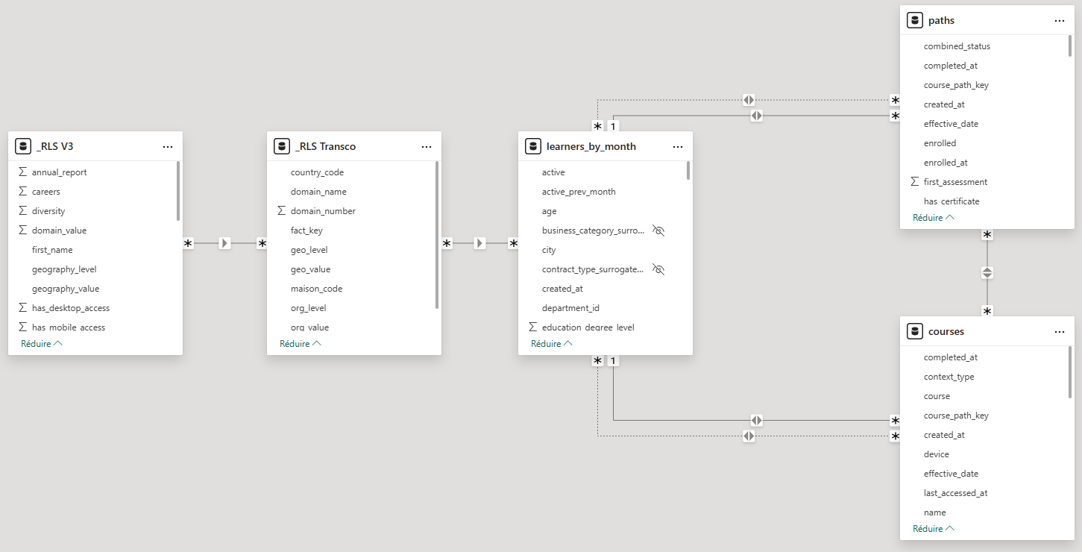1082x552 pixels.
Task: Select the dotted inactive relationship arrow to courses
Action: pyautogui.click(x=749, y=436)
